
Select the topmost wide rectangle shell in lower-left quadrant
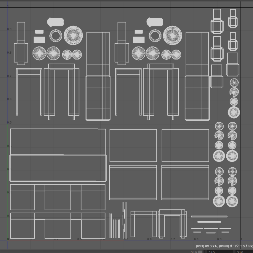pyautogui.click(x=58, y=142)
